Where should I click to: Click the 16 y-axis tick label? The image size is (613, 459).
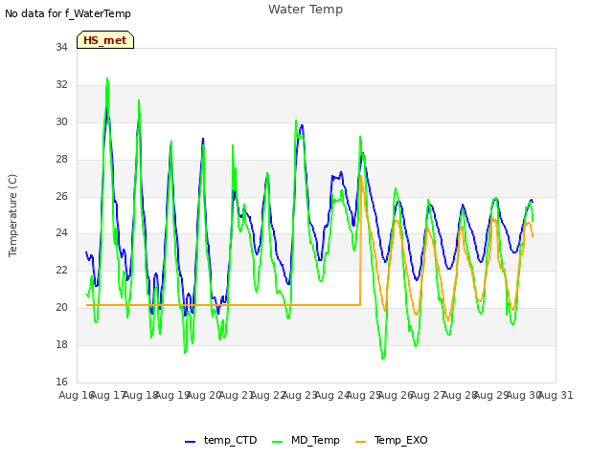(61, 382)
